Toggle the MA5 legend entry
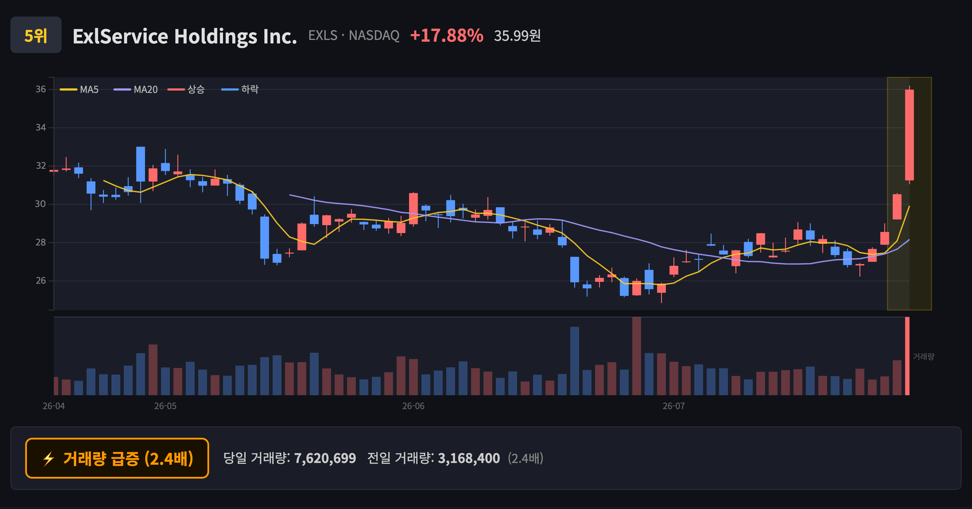 [80, 89]
